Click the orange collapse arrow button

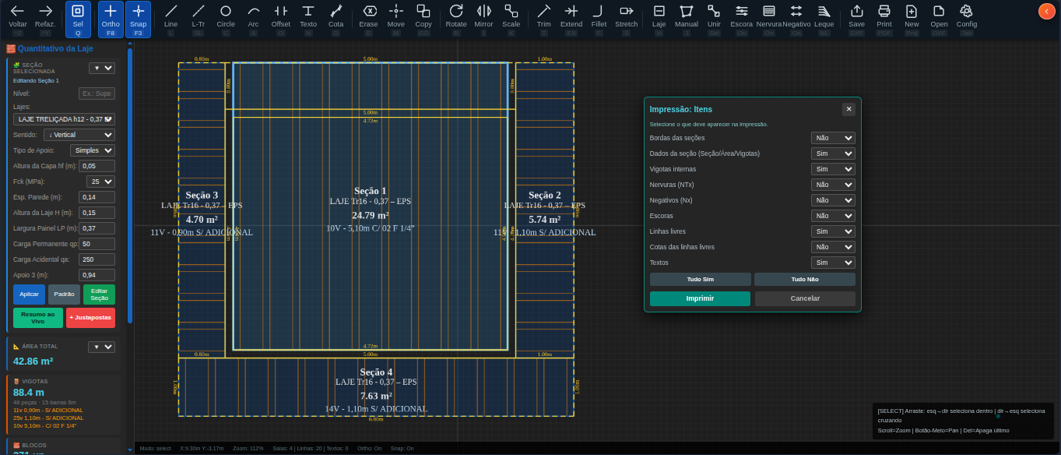[1047, 11]
